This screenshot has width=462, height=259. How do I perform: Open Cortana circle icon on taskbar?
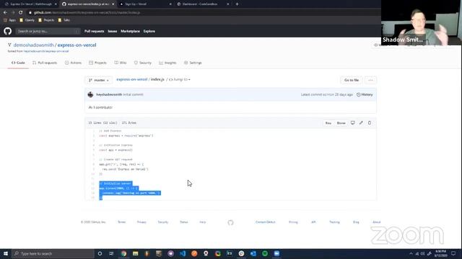pyautogui.click(x=100, y=254)
